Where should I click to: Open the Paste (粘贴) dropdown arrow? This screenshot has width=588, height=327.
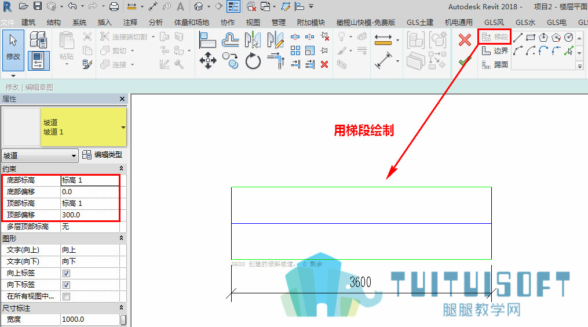tap(67, 64)
